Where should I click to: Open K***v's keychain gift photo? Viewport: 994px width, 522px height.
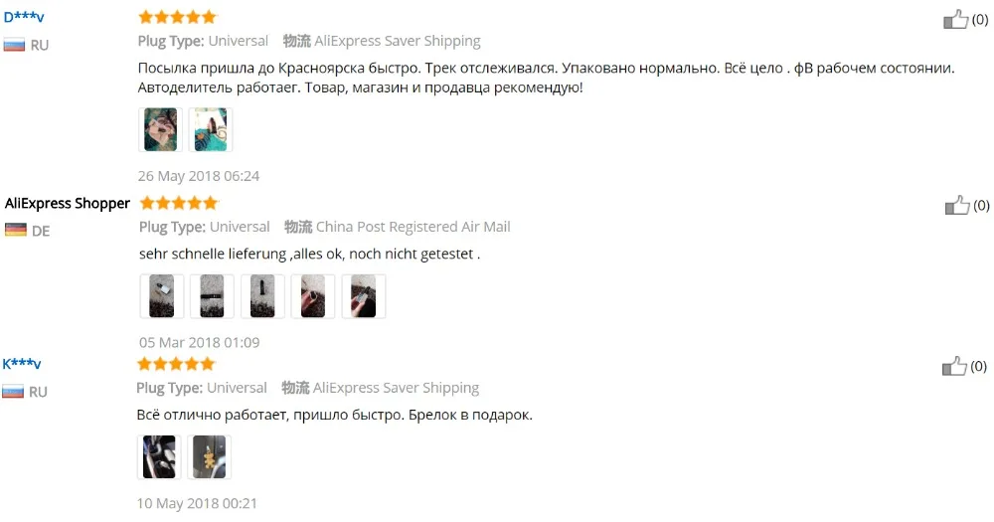(209, 456)
